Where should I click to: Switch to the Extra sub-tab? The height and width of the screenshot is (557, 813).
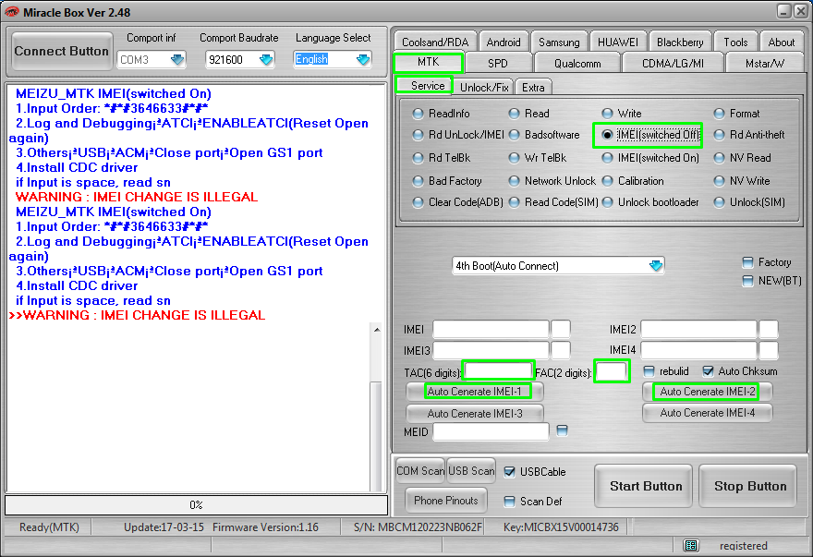(x=533, y=87)
